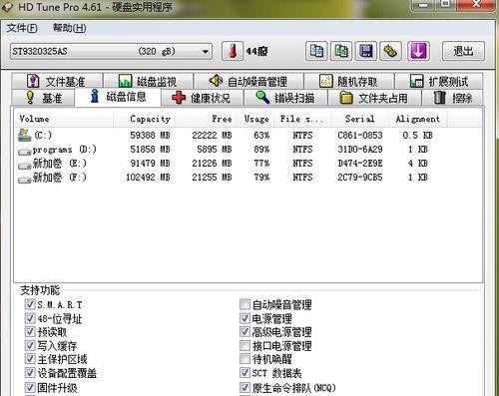Click serial number 31D0-6A29

tap(360, 150)
